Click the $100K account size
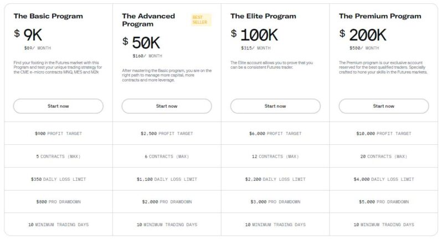The height and width of the screenshot is (240, 443). coord(254,35)
